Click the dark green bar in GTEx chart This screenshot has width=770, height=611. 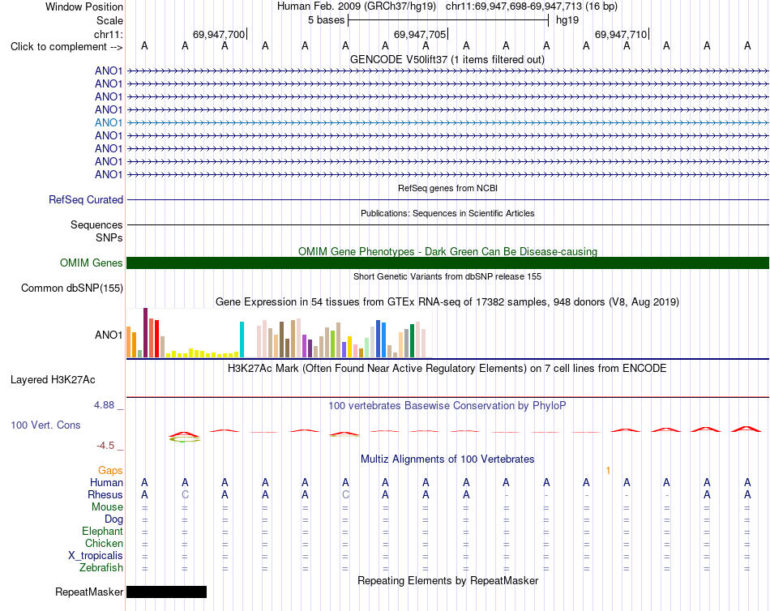(x=412, y=340)
